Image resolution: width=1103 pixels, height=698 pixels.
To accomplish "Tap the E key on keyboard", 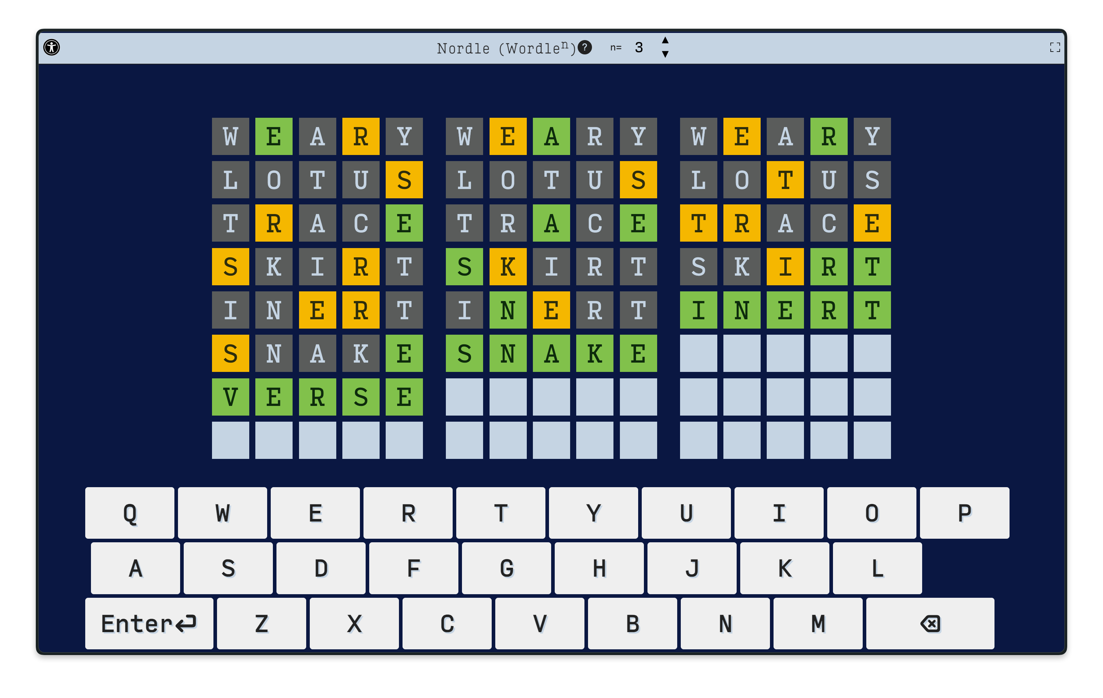I will [315, 513].
